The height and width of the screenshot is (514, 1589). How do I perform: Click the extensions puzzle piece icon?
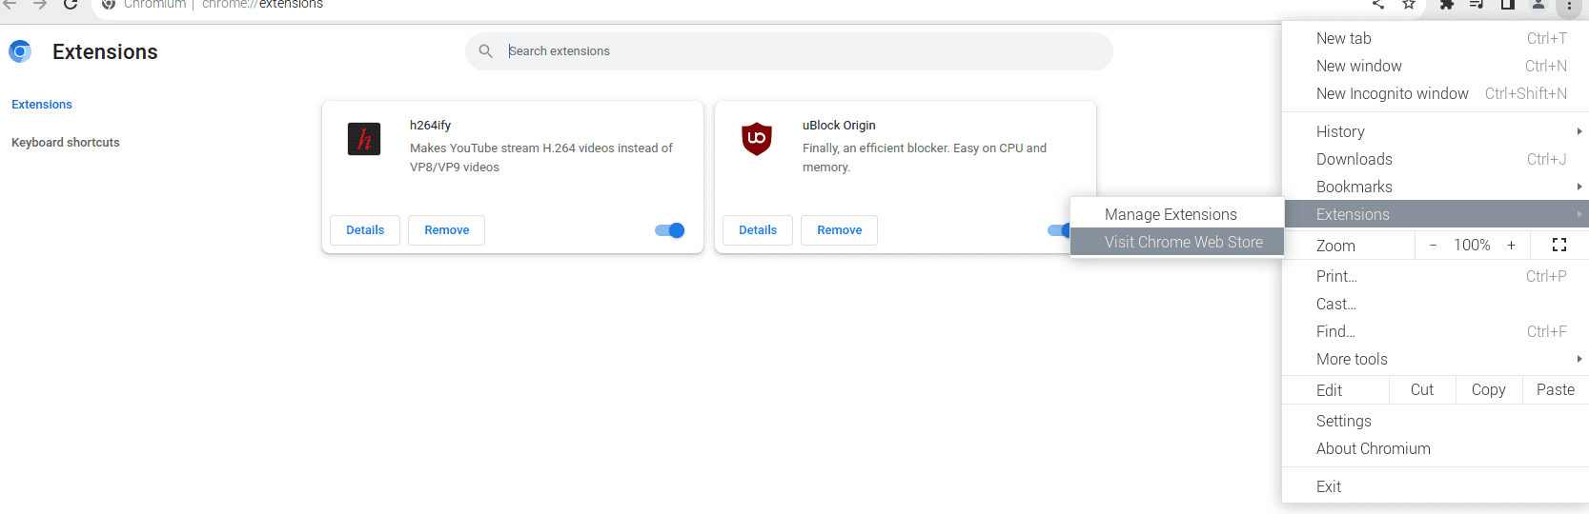1446,5
